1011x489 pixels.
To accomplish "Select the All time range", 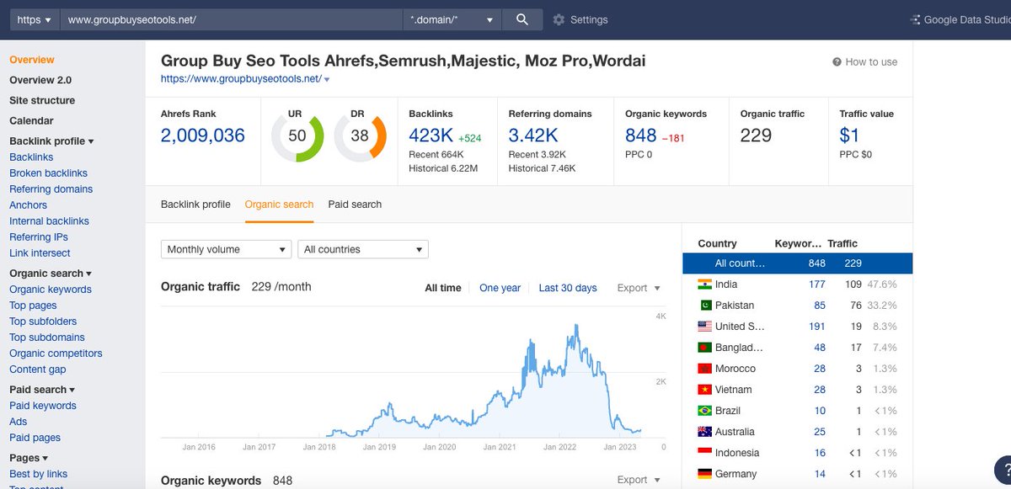I will [443, 288].
